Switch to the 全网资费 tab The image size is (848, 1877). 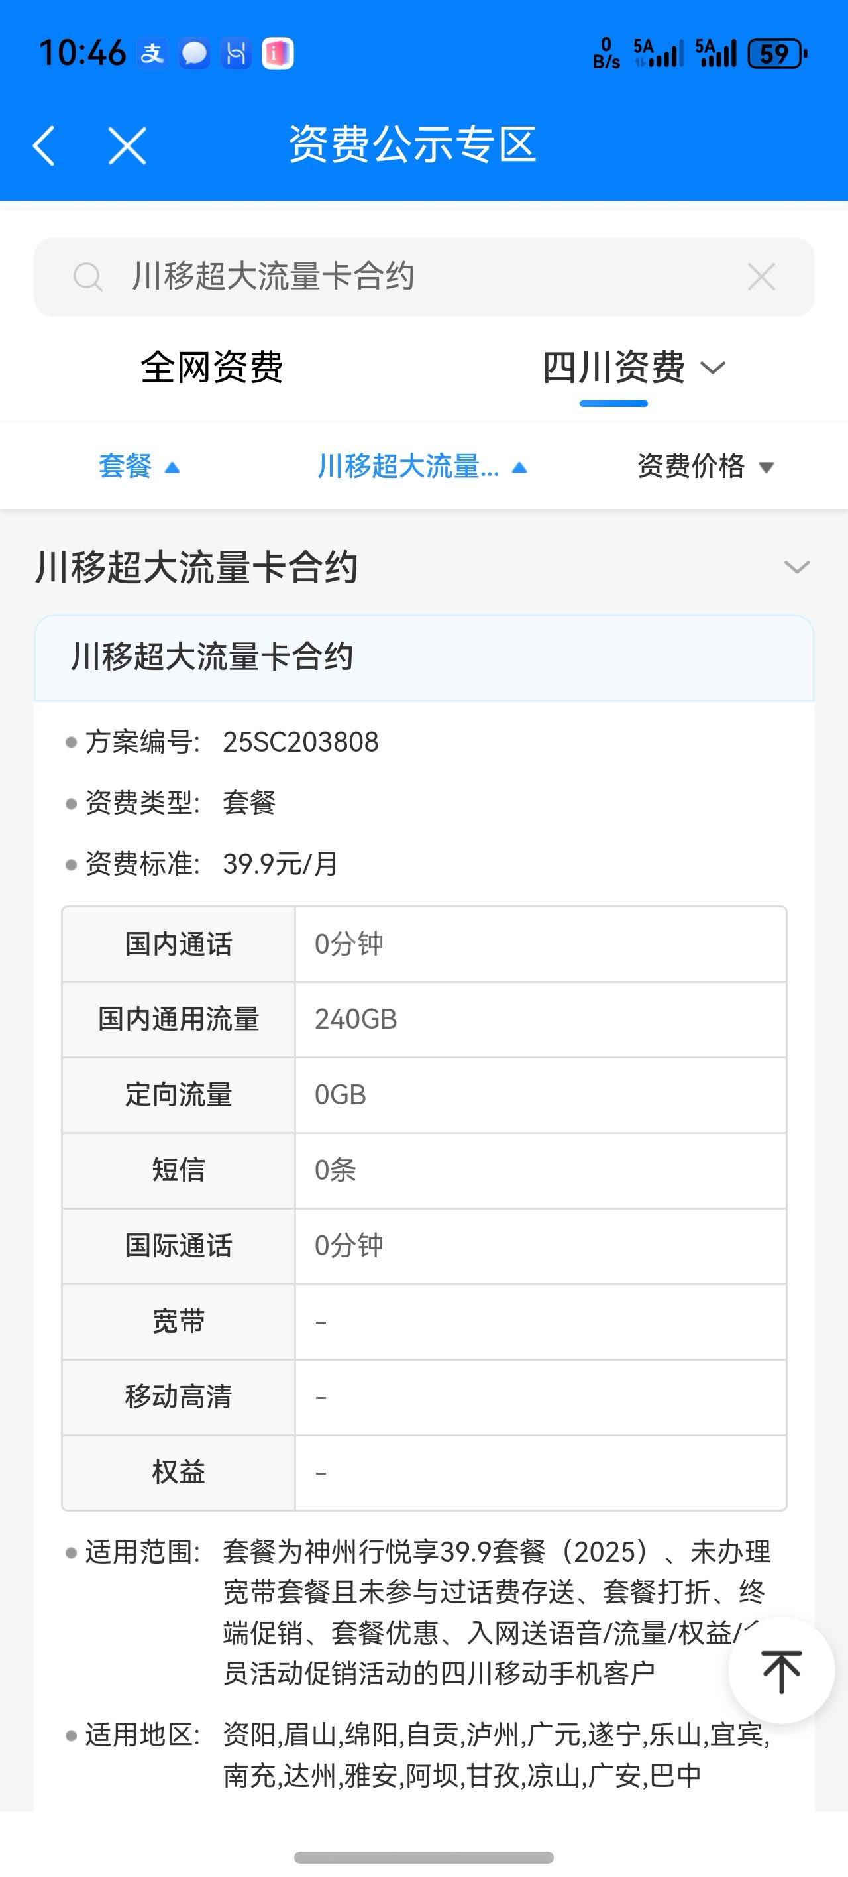211,367
